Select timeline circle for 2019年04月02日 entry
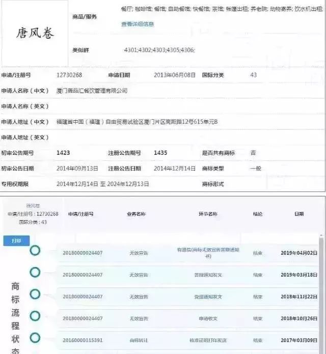Screen dimensions: 326x354 click(x=35, y=250)
